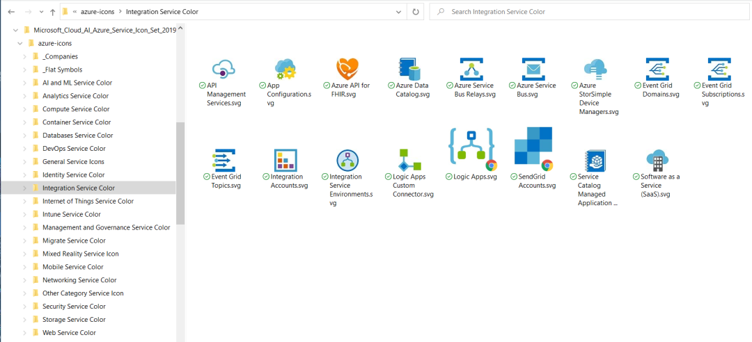
Task: Select Azure StorSimple Device Managers.svg icon
Action: point(595,70)
